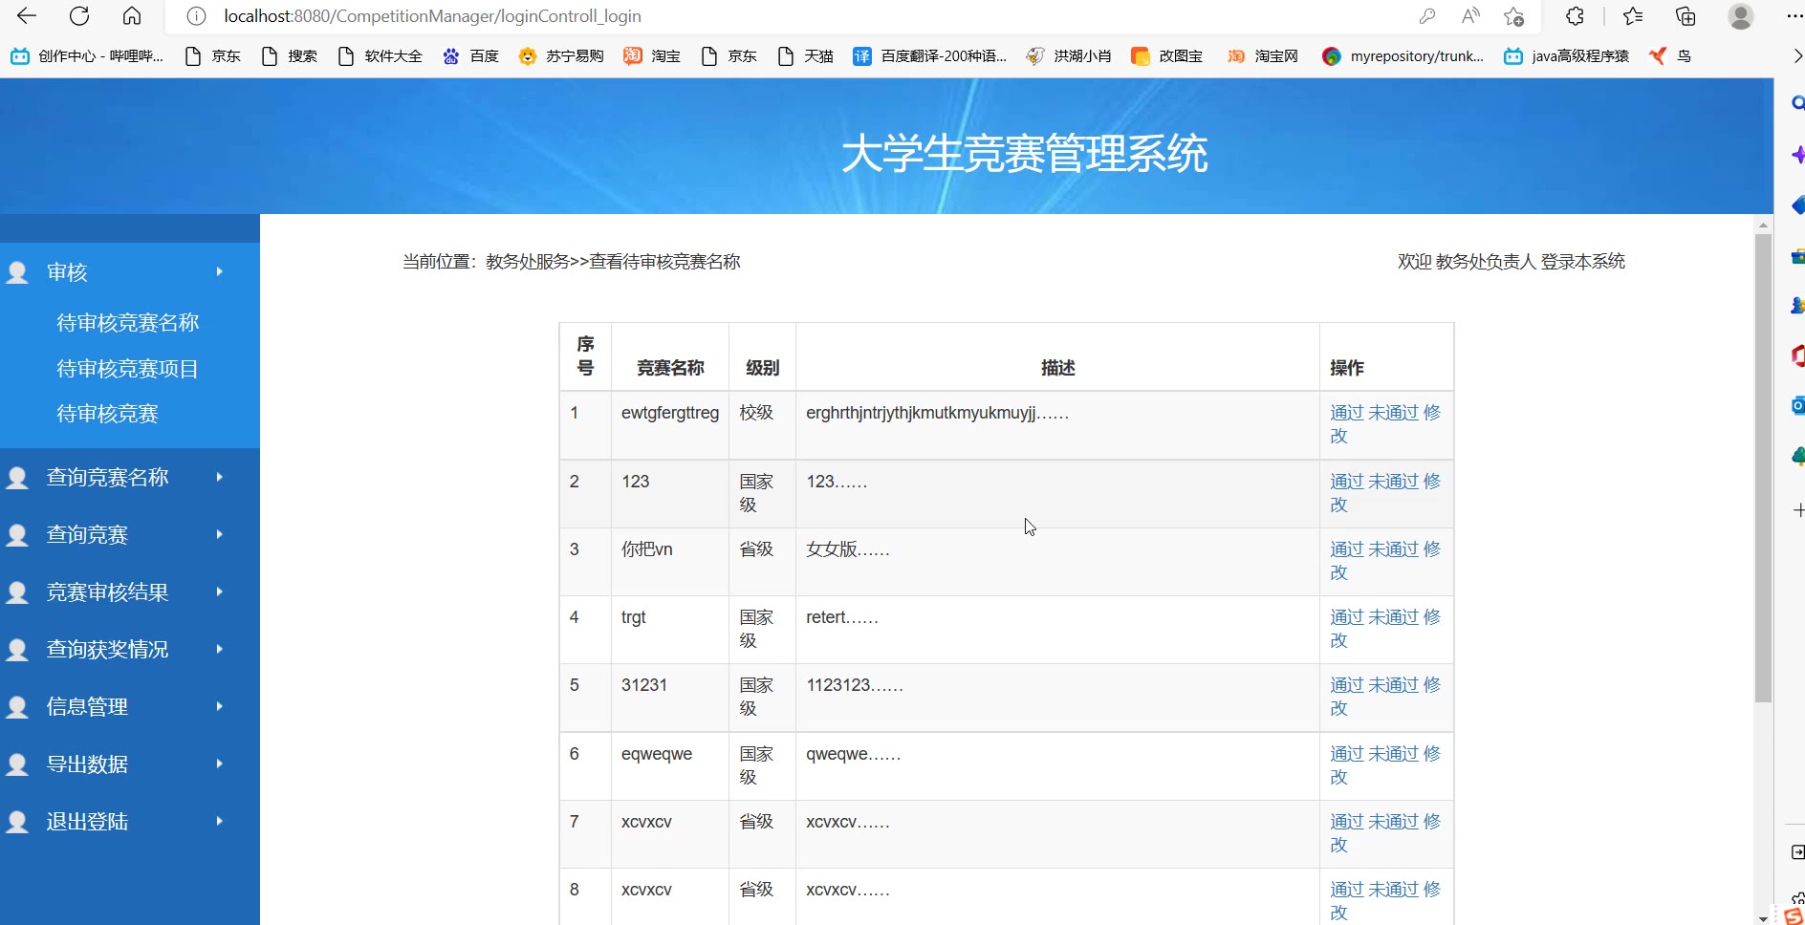1805x925 pixels.
Task: Expand the 竞赛审核结果 sidebar section
Action: coord(108,592)
